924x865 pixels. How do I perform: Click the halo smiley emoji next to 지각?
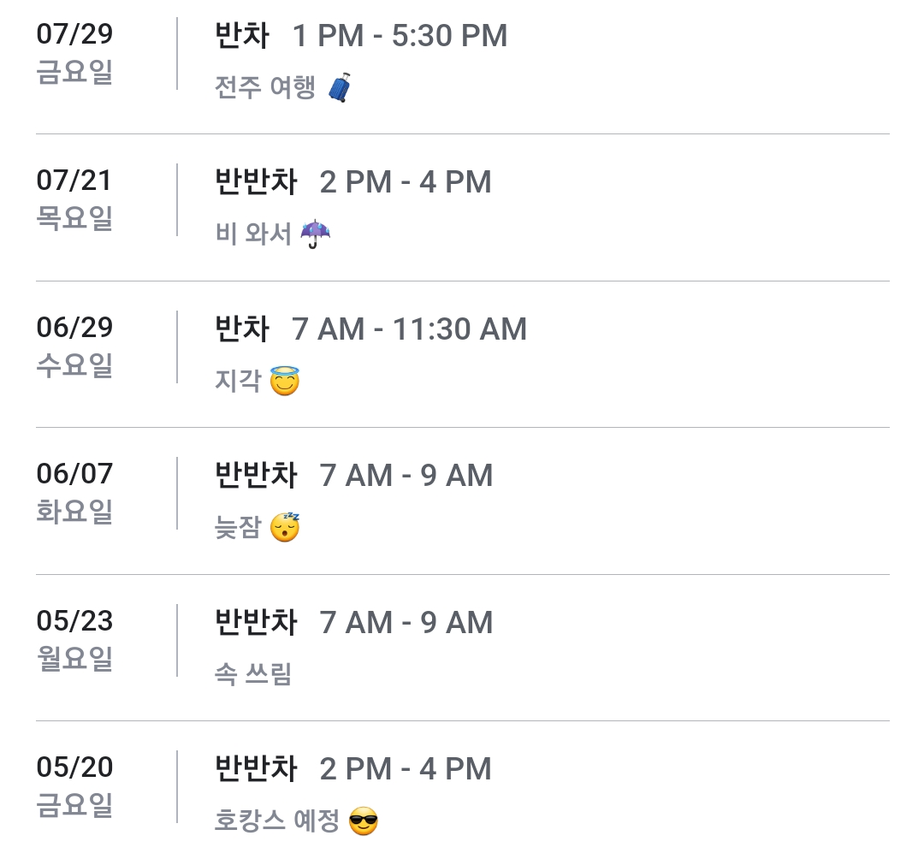coord(285,381)
